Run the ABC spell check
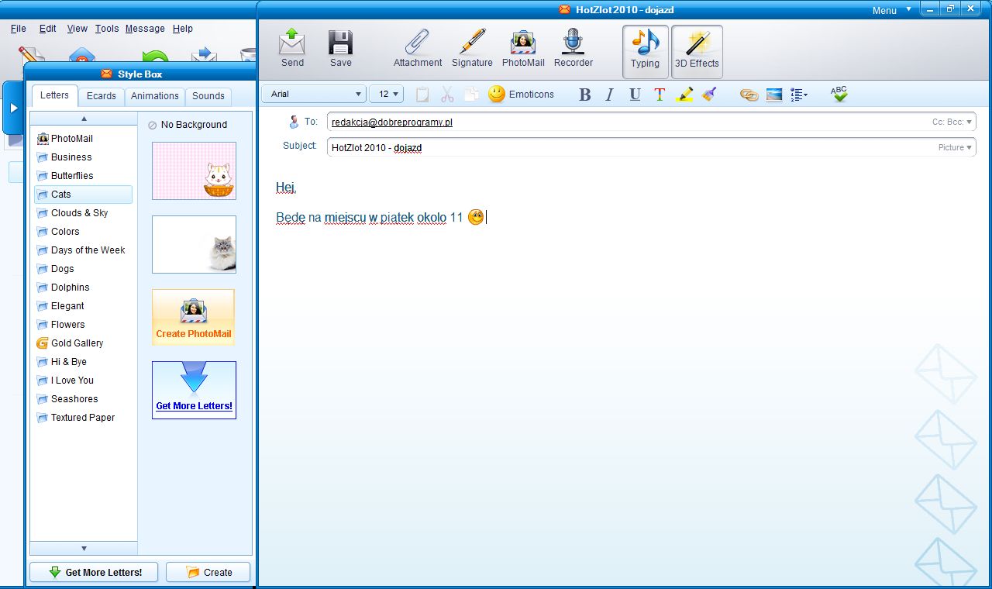The width and height of the screenshot is (992, 589). tap(839, 94)
